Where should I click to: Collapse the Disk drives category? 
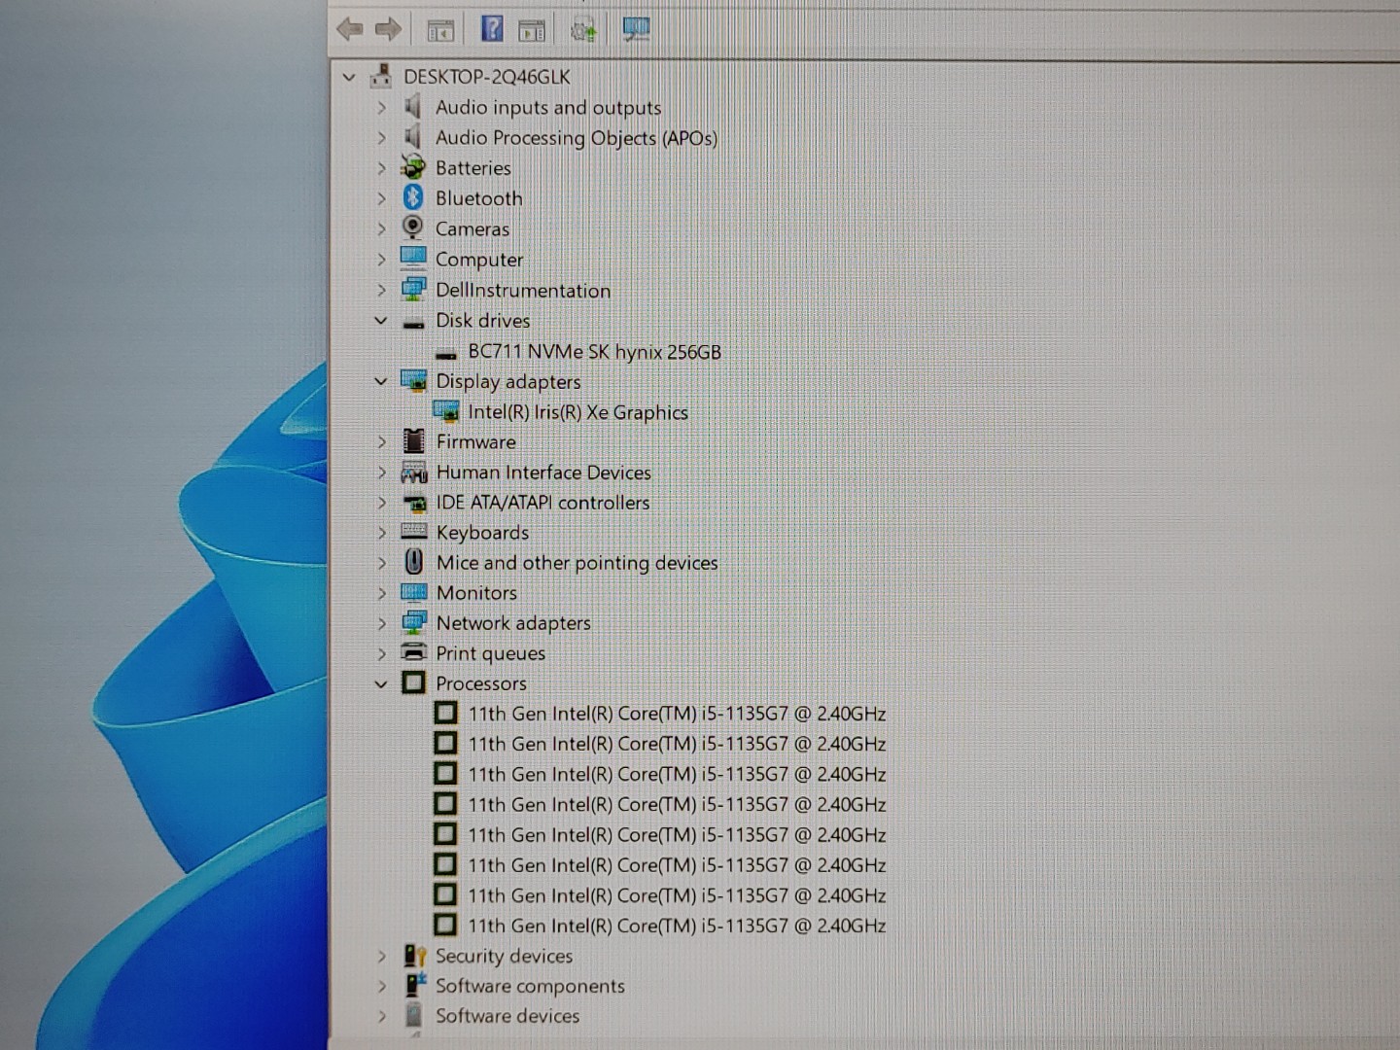tap(381, 321)
